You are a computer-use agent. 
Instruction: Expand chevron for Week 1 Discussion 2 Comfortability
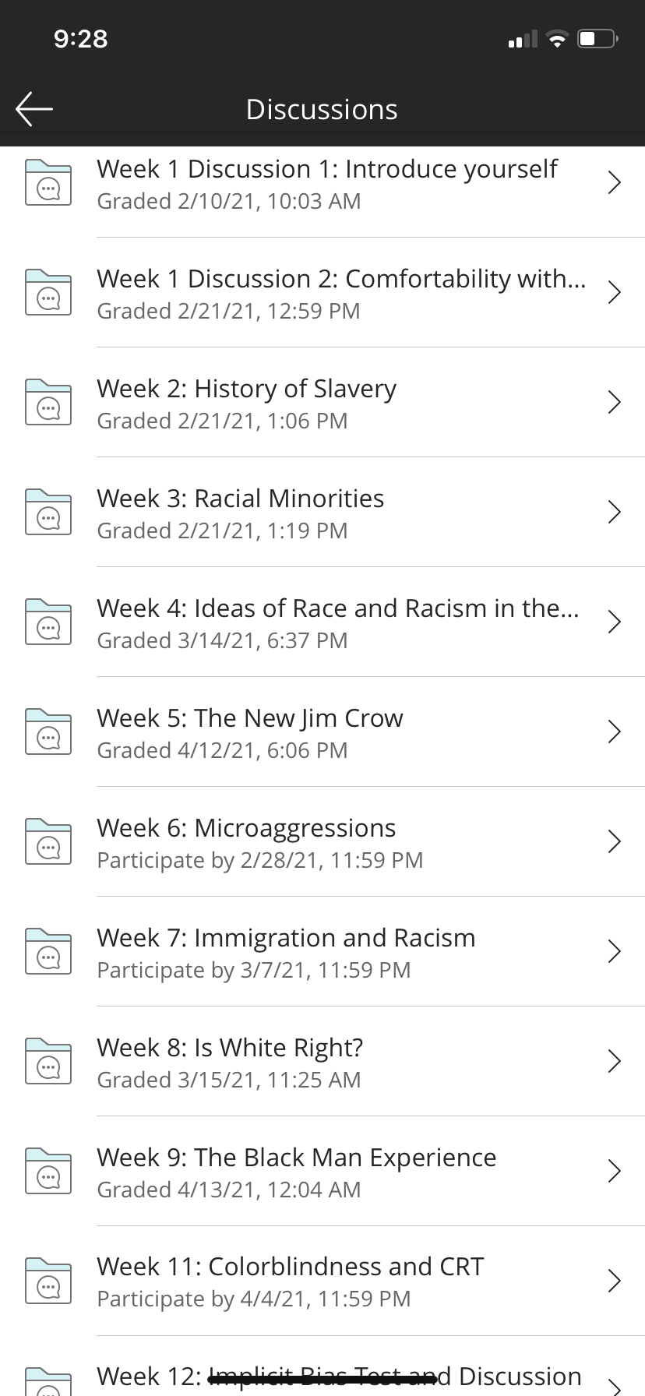click(x=614, y=292)
